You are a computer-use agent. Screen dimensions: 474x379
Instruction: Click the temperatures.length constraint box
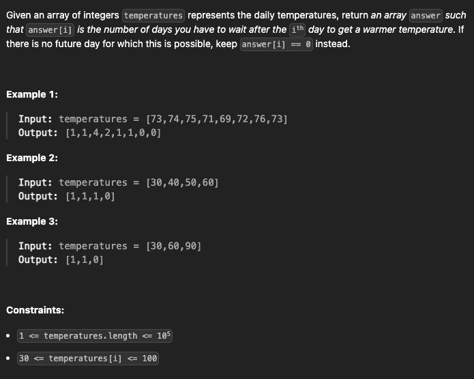[95, 336]
